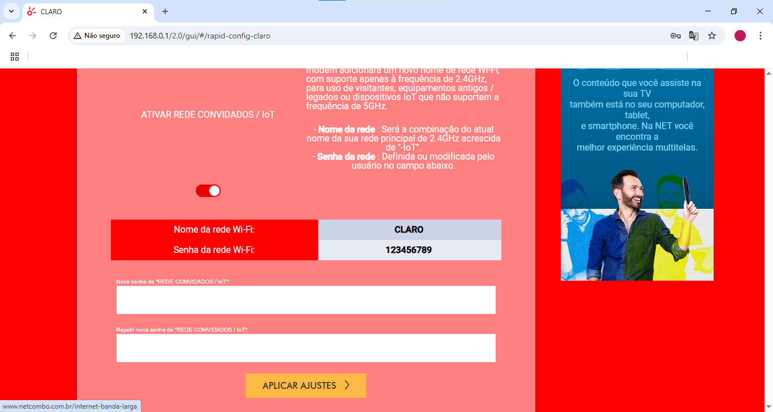Image resolution: width=773 pixels, height=412 pixels.
Task: Click the address bar URL
Action: (x=200, y=36)
